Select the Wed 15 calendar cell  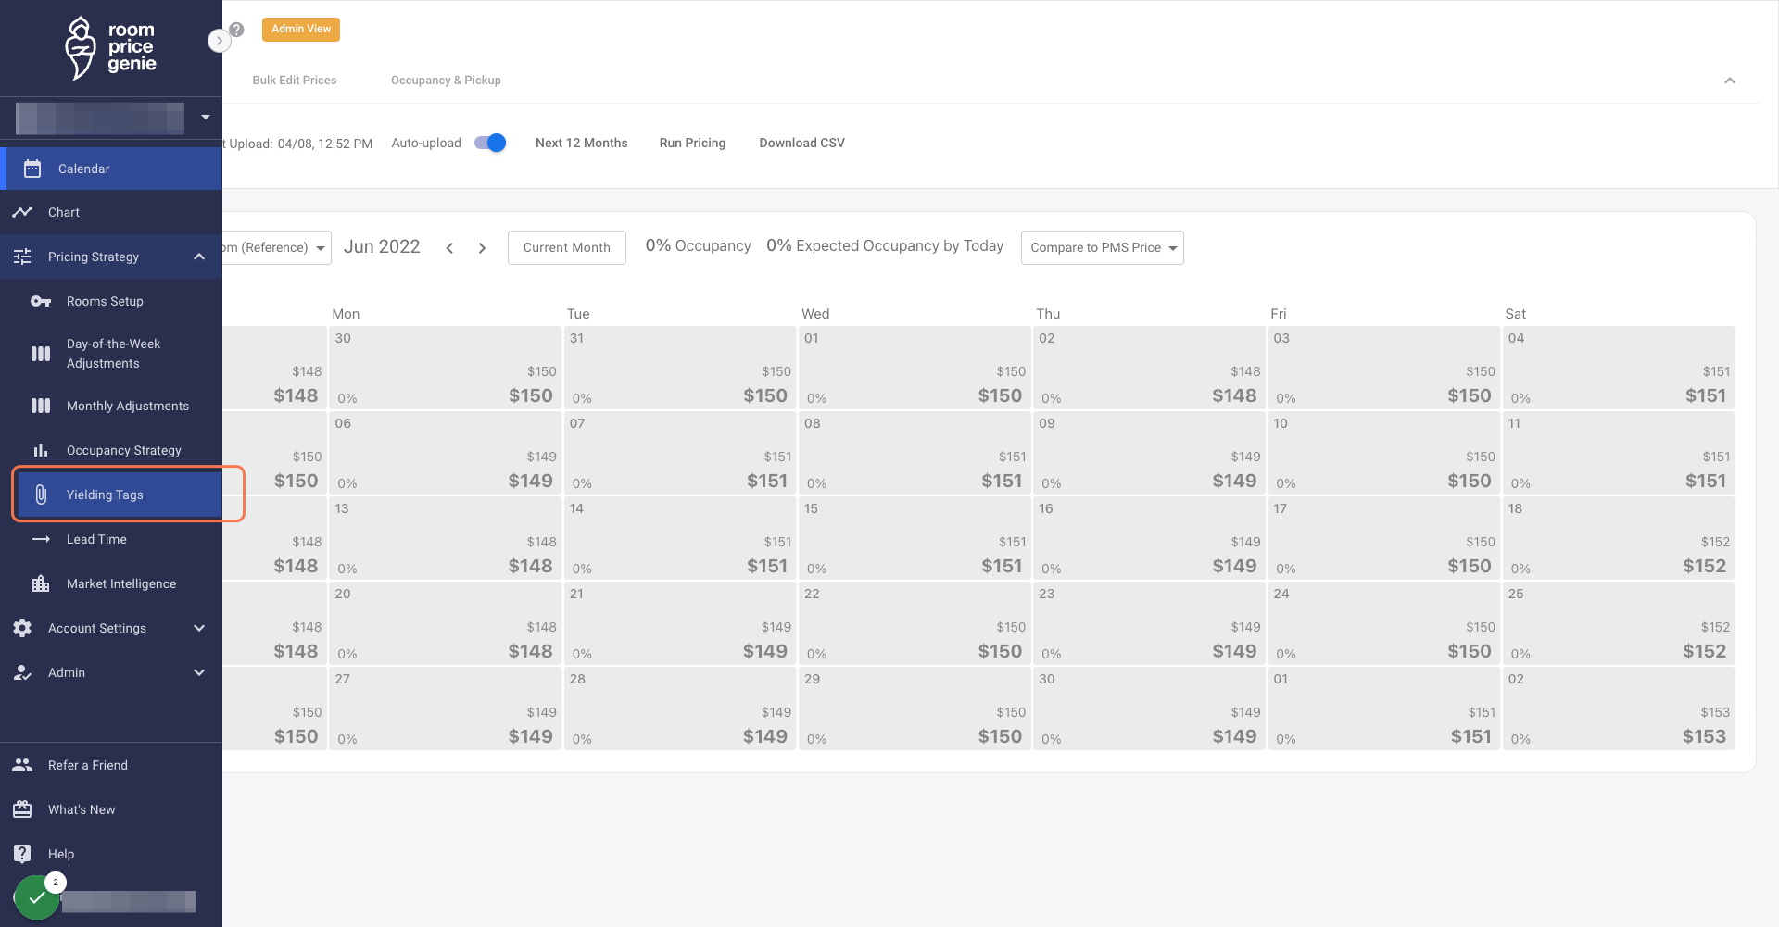coord(915,539)
